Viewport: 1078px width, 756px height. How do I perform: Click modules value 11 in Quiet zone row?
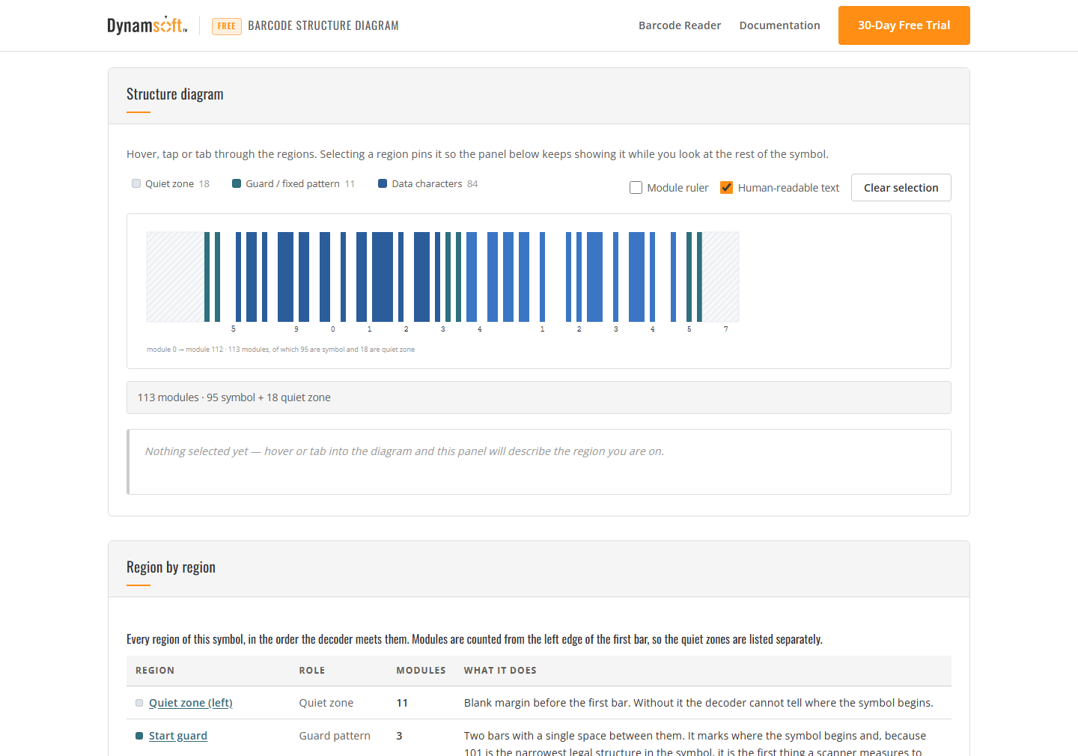(402, 703)
